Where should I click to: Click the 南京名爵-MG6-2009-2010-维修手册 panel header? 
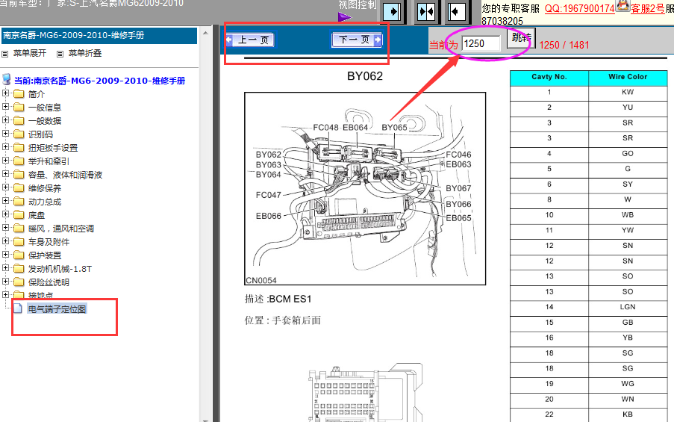point(99,36)
